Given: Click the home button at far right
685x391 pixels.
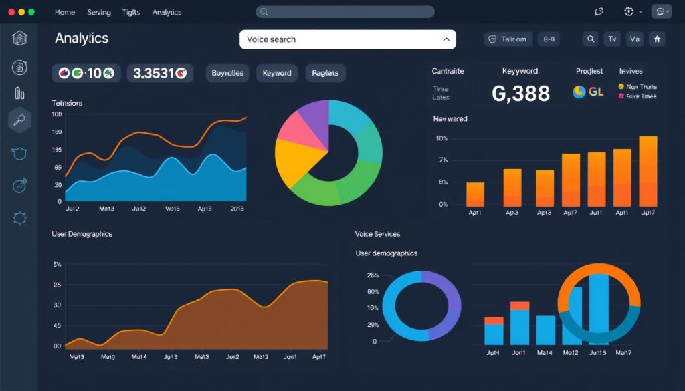Looking at the screenshot, I should [x=657, y=39].
